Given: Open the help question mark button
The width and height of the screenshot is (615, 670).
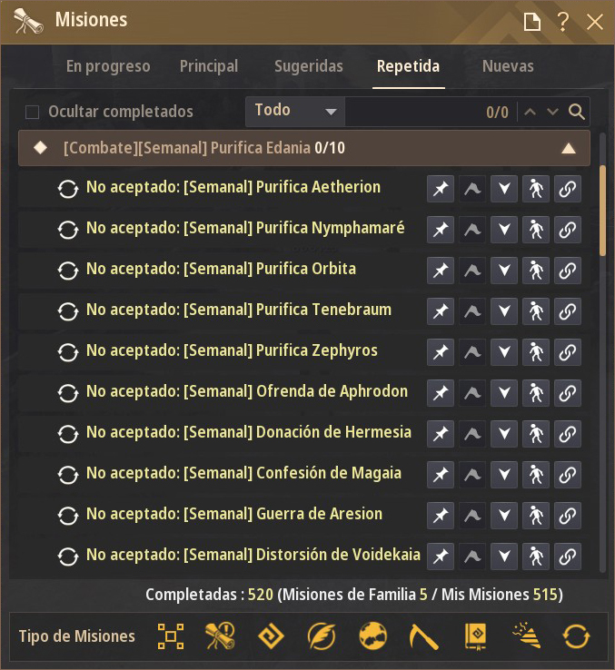Looking at the screenshot, I should point(563,22).
